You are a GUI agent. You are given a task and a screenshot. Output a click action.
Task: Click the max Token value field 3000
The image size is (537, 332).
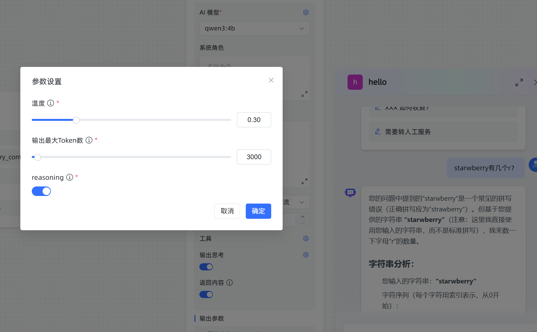click(x=254, y=157)
